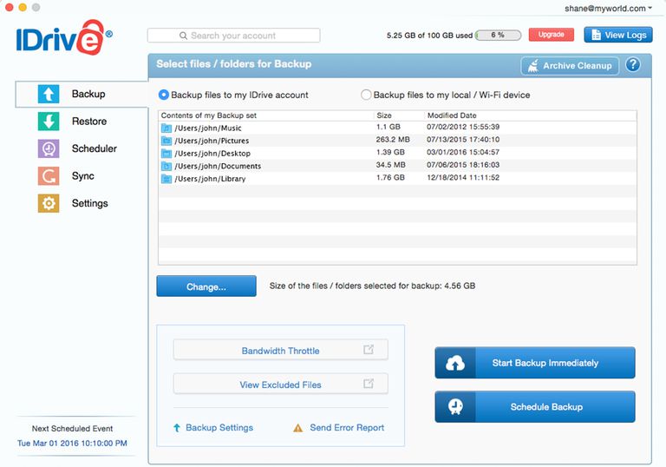Click the 34.5 MB size value
Viewport: 666px width, 467px height.
click(x=391, y=165)
